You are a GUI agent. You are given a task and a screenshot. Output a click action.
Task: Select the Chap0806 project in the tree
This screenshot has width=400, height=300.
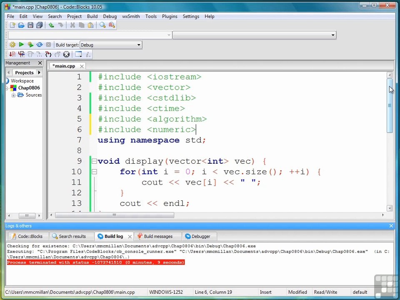pos(29,88)
